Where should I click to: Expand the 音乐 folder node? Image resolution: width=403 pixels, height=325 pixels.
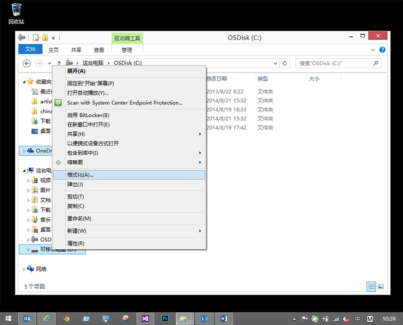click(28, 220)
